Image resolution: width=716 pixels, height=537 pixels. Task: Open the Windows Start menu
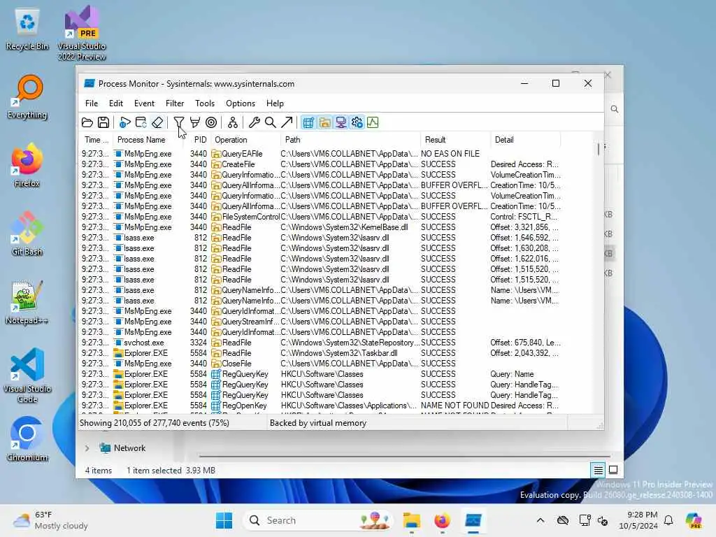click(224, 520)
